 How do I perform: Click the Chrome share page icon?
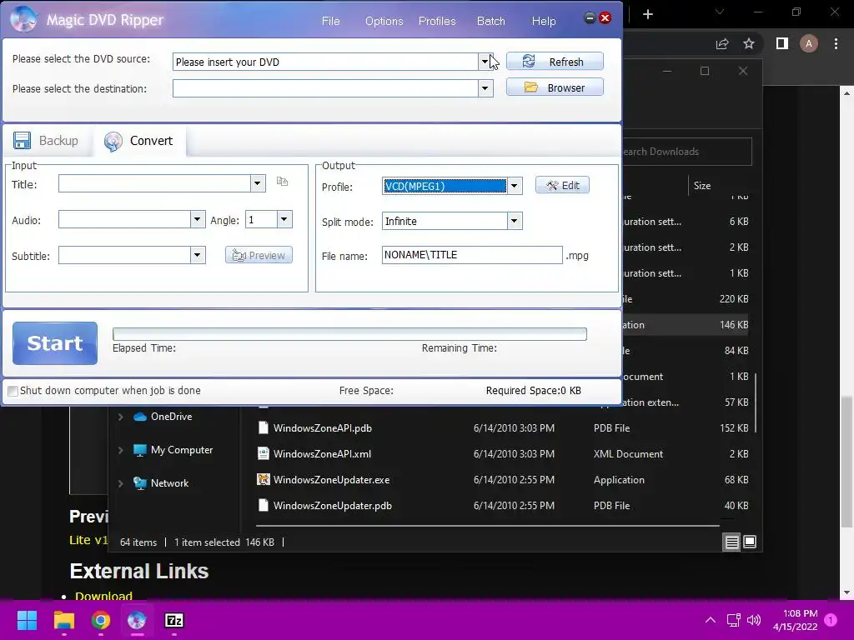point(722,43)
